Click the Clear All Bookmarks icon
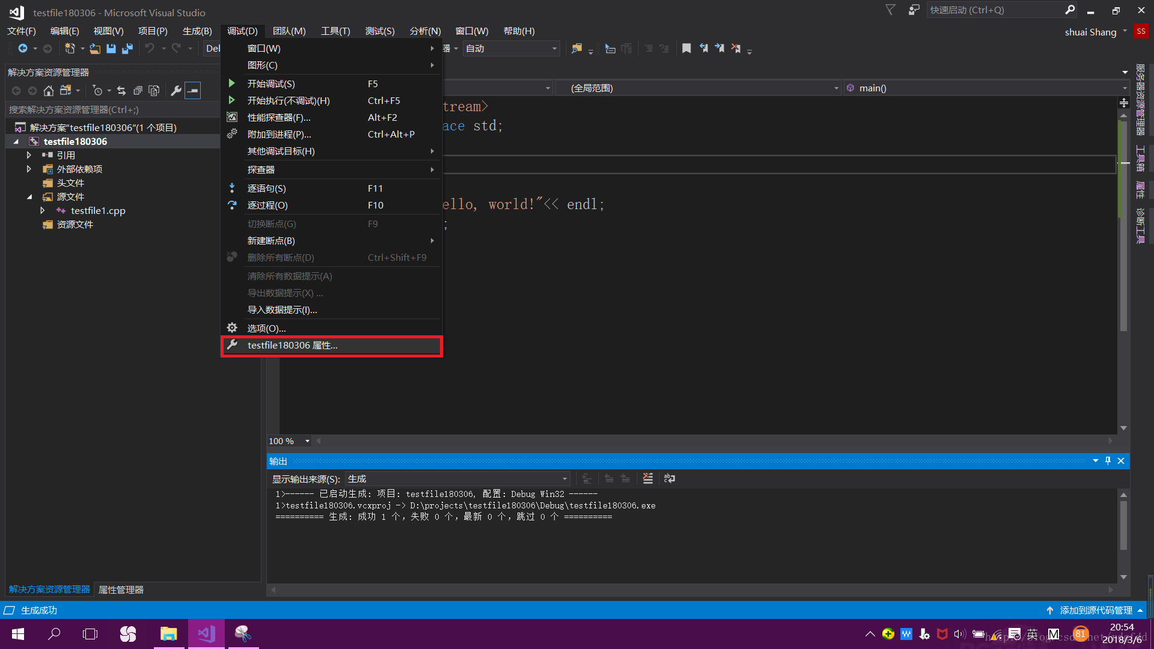 tap(736, 49)
